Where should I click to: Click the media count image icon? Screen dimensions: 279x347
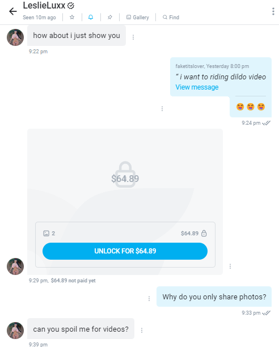46,233
